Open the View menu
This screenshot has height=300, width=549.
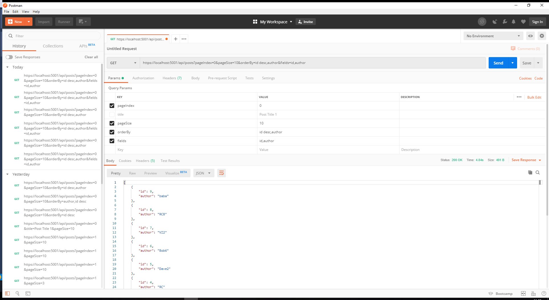pos(26,12)
